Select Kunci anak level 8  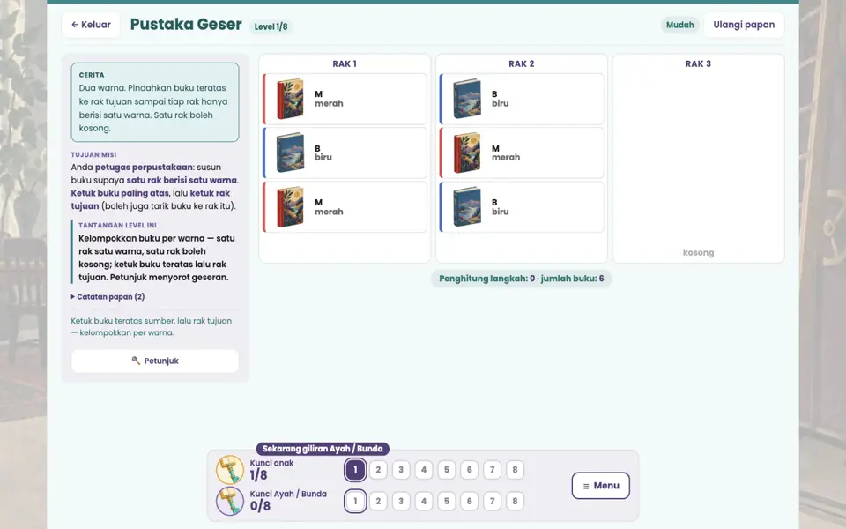coord(515,470)
